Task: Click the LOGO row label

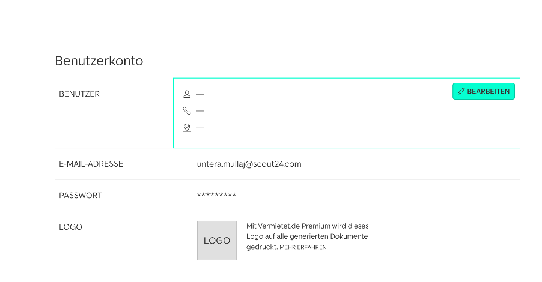Action: tap(70, 227)
